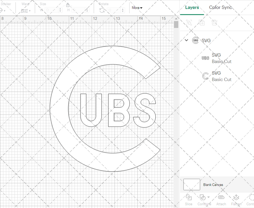Click the group layers icon
Screen dimensions: 254x208
(x=189, y=23)
